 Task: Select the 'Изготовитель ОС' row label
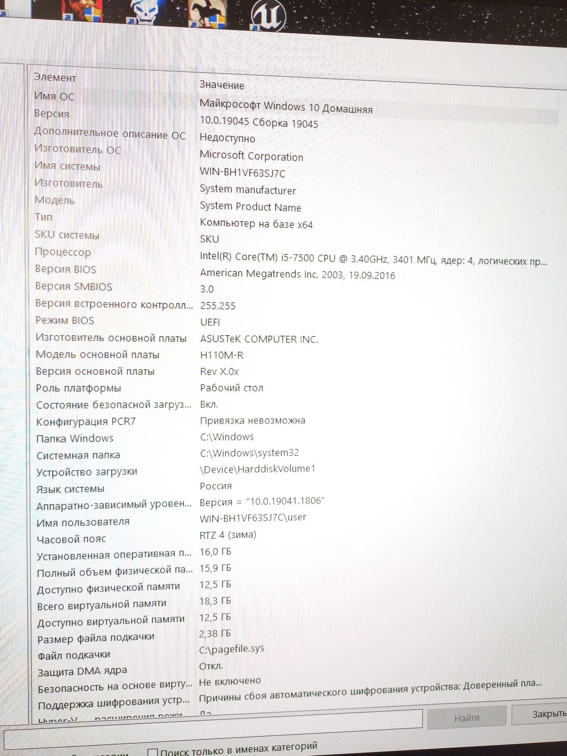tap(77, 149)
